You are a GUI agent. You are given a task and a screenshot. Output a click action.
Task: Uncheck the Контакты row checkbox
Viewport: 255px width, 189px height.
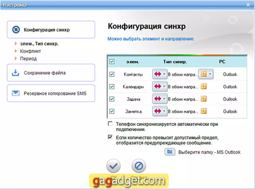coord(112,74)
